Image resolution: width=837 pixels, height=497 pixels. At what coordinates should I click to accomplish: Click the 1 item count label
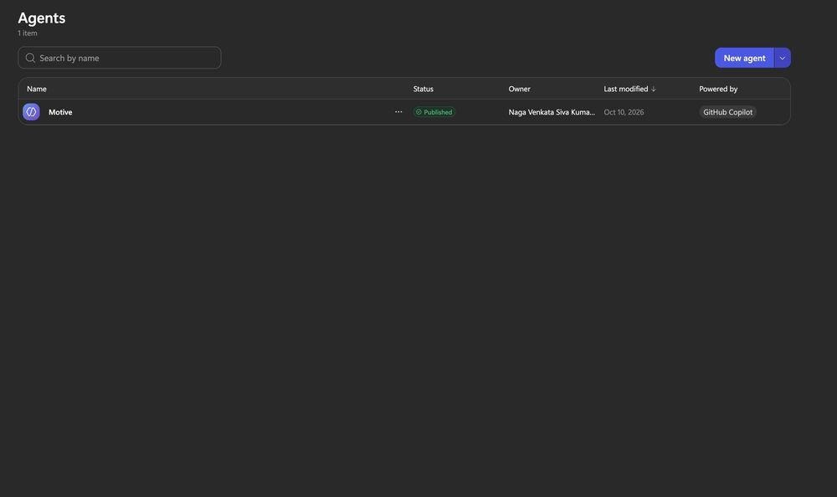[x=28, y=33]
